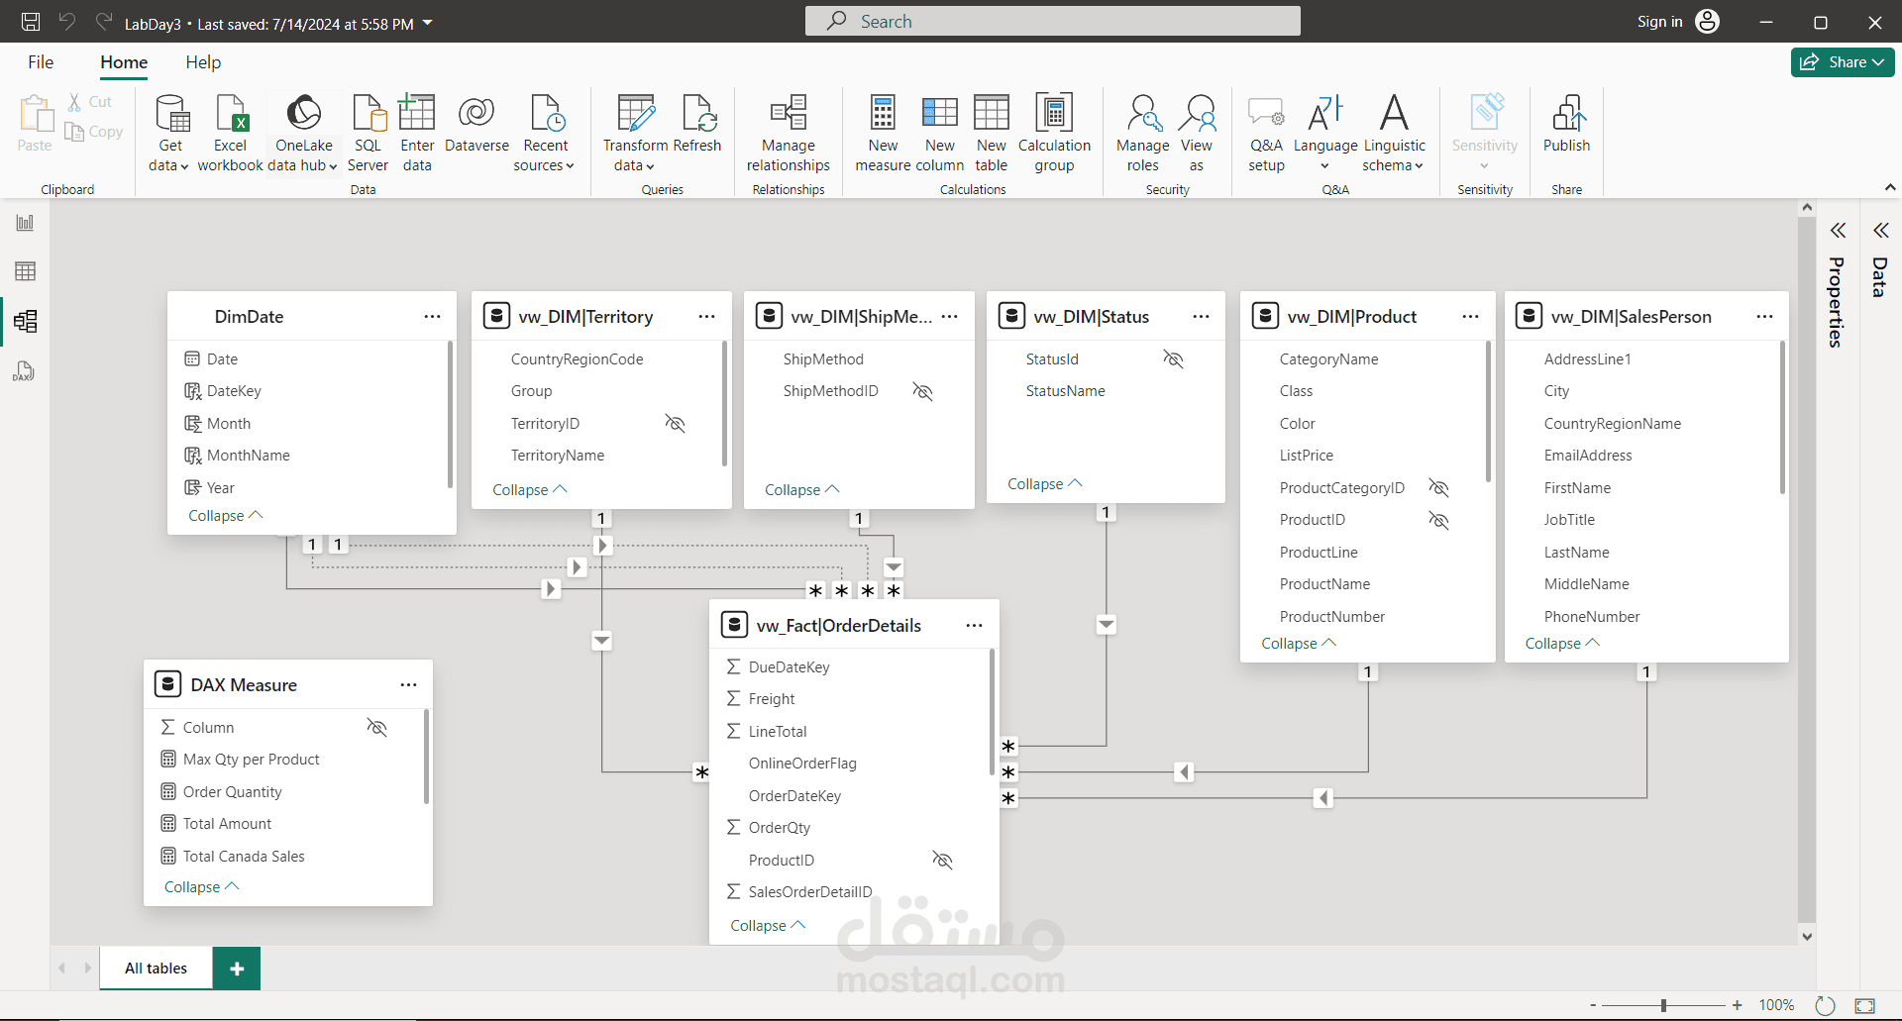The width and height of the screenshot is (1902, 1021).
Task: Collapse the DAX Measure table card
Action: pyautogui.click(x=202, y=887)
